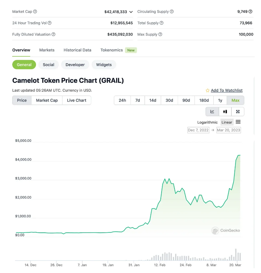
Task: Click Circulating Supply label info icon
Action: (172, 11)
